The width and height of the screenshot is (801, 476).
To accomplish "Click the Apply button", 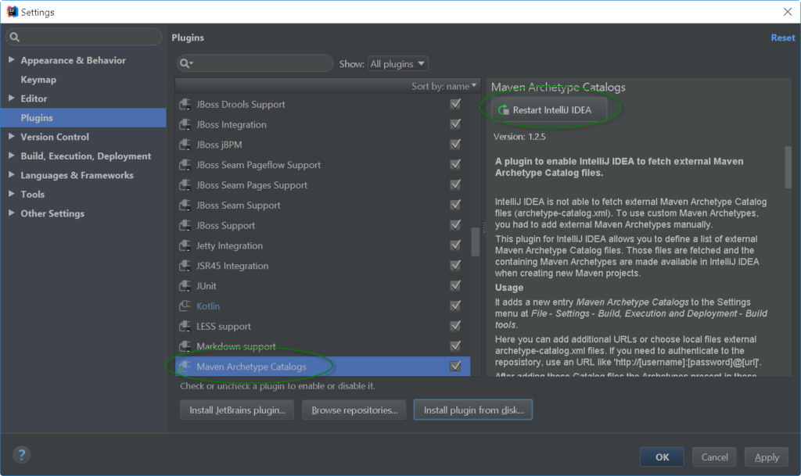I will coord(767,456).
